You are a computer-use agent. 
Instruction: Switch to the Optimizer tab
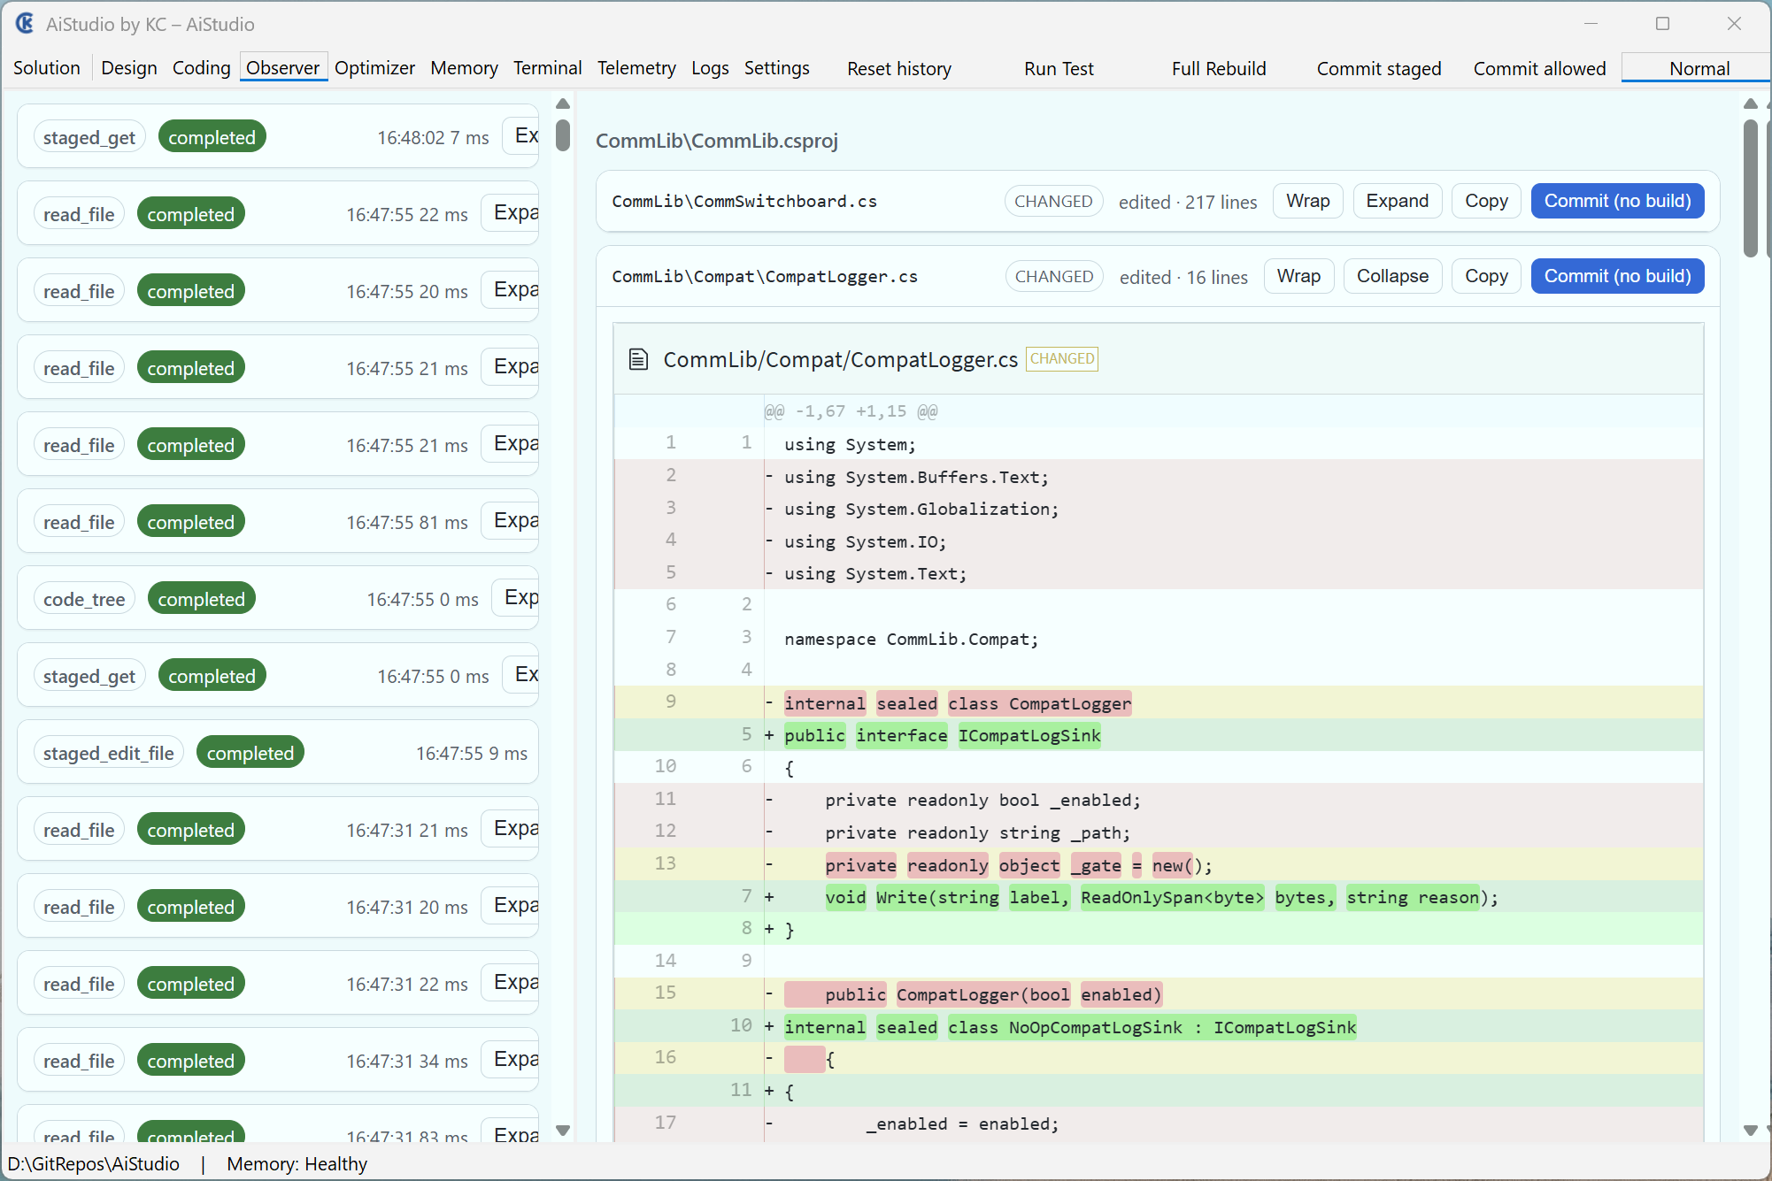(x=374, y=68)
